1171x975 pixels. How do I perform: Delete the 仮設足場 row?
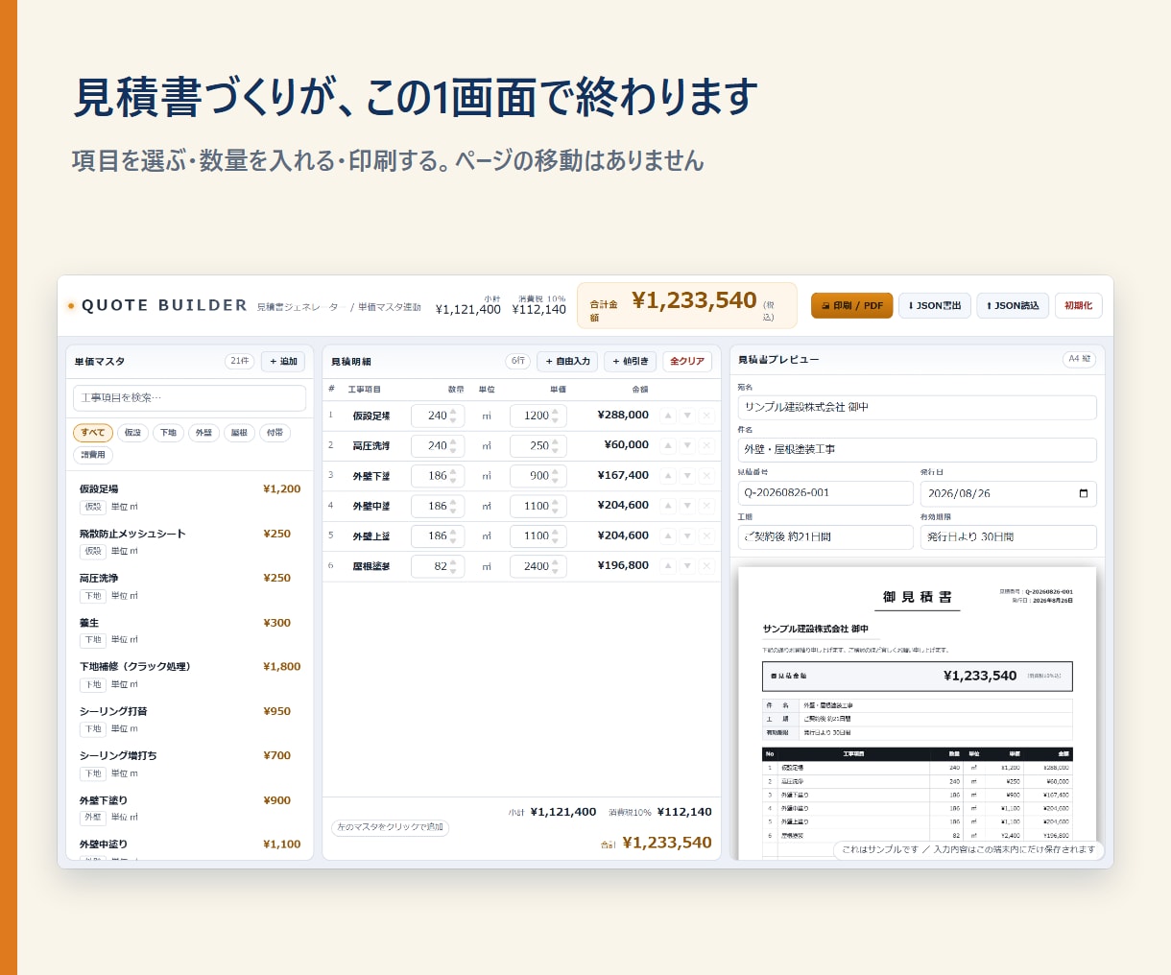coord(706,416)
